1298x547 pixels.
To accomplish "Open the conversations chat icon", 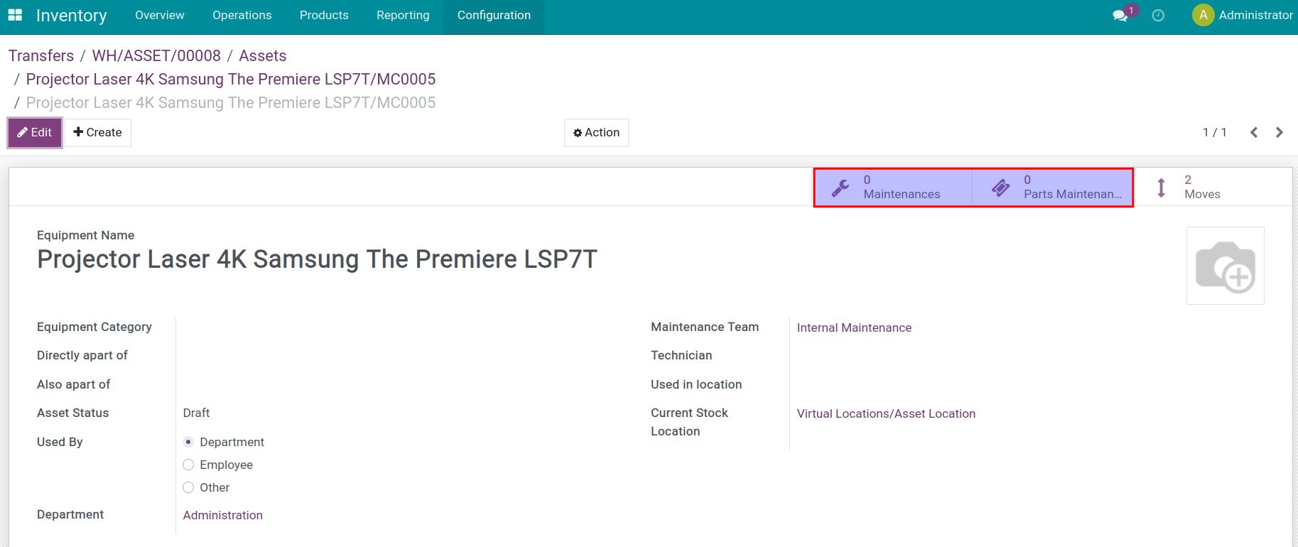I will coord(1120,16).
